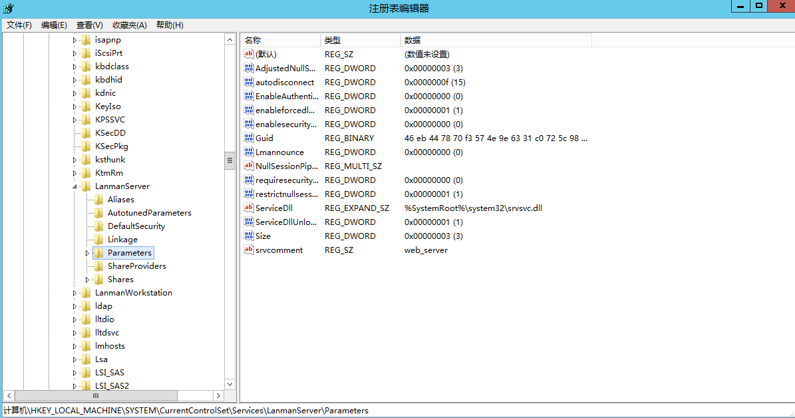The width and height of the screenshot is (795, 418).
Task: Click the Aliases folder icon
Action: tap(99, 200)
